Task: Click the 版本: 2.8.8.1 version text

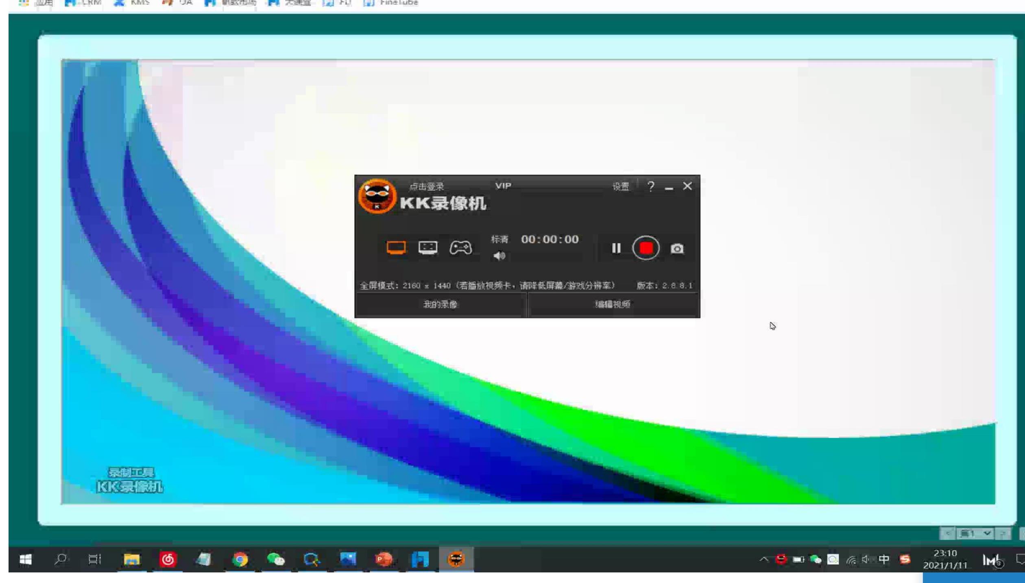Action: point(665,286)
